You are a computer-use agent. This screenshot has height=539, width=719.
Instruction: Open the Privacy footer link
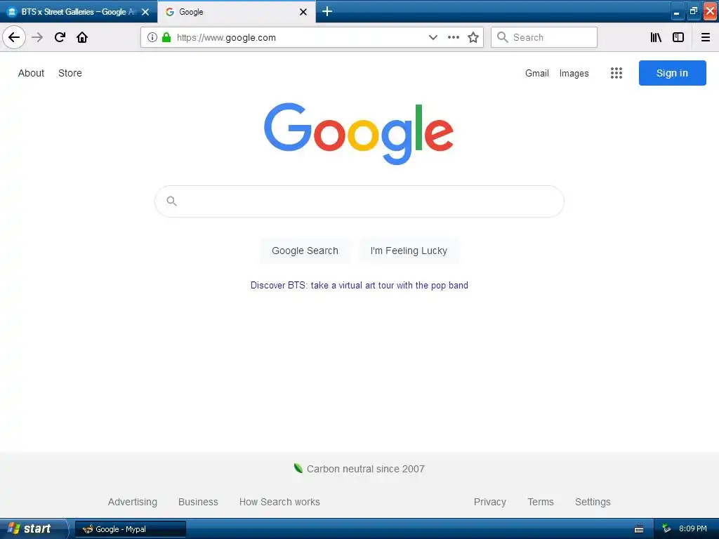489,502
